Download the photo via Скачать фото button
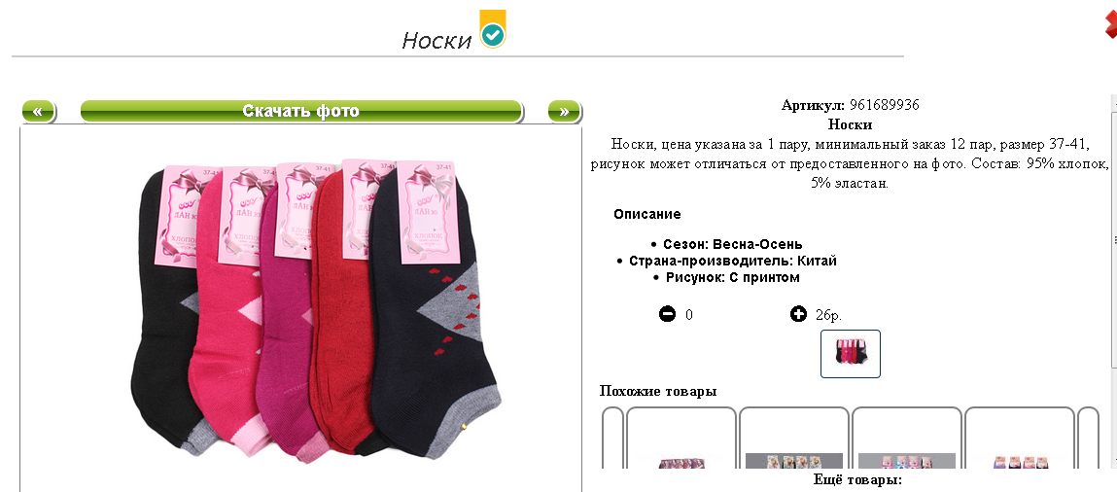Screen dimensions: 1117x492 301,111
